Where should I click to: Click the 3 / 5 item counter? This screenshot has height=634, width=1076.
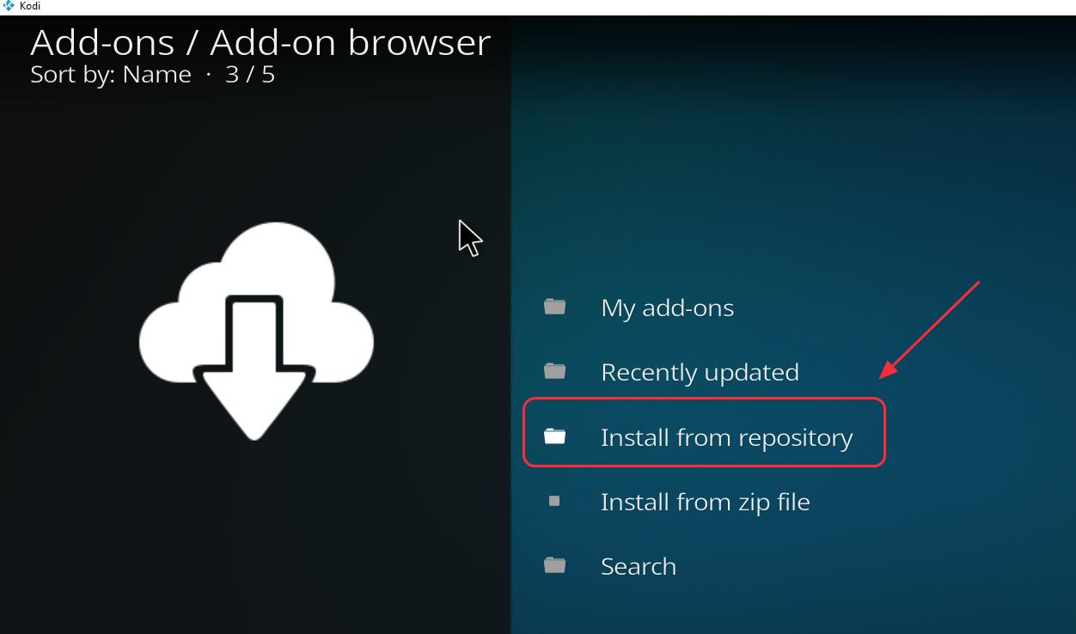250,75
